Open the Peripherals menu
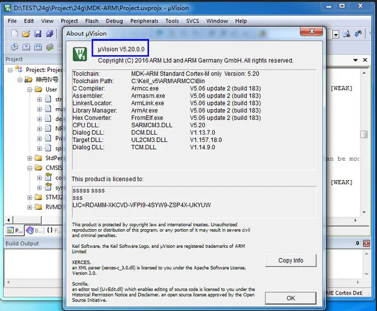 (x=144, y=21)
